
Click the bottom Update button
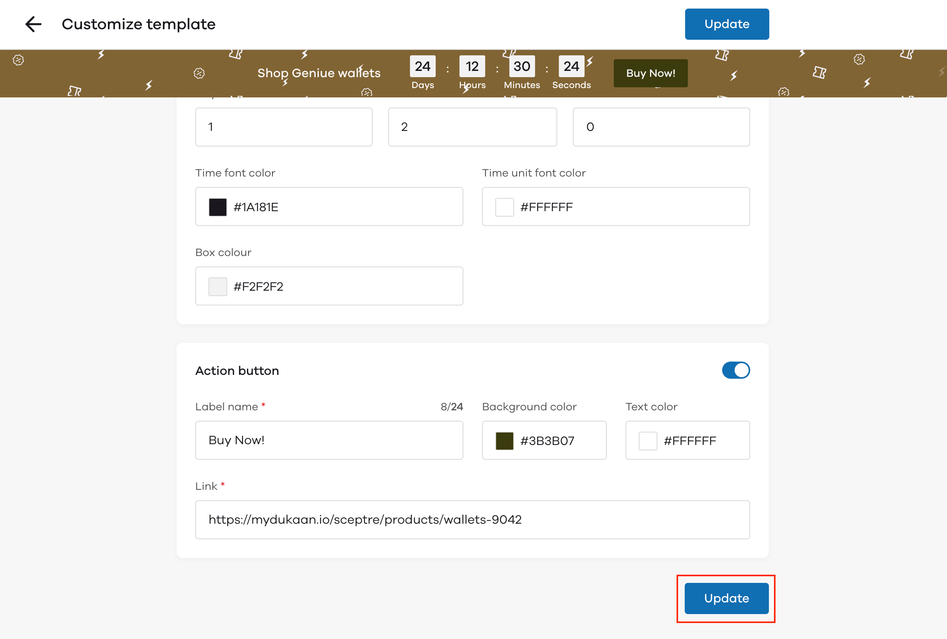click(726, 598)
